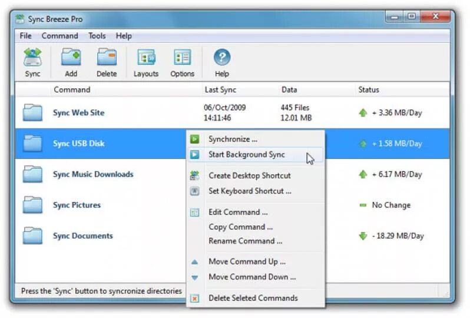Click the No Change dash icon for Sync Pictures
Screen dimensions: 470x318
[x=363, y=205]
